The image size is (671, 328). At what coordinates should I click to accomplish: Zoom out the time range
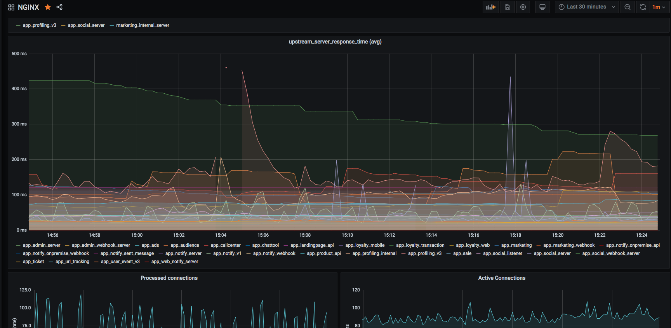[x=627, y=7]
